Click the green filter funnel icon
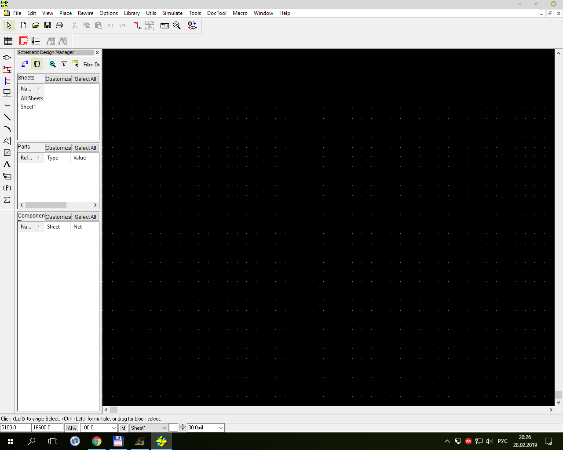 click(64, 64)
